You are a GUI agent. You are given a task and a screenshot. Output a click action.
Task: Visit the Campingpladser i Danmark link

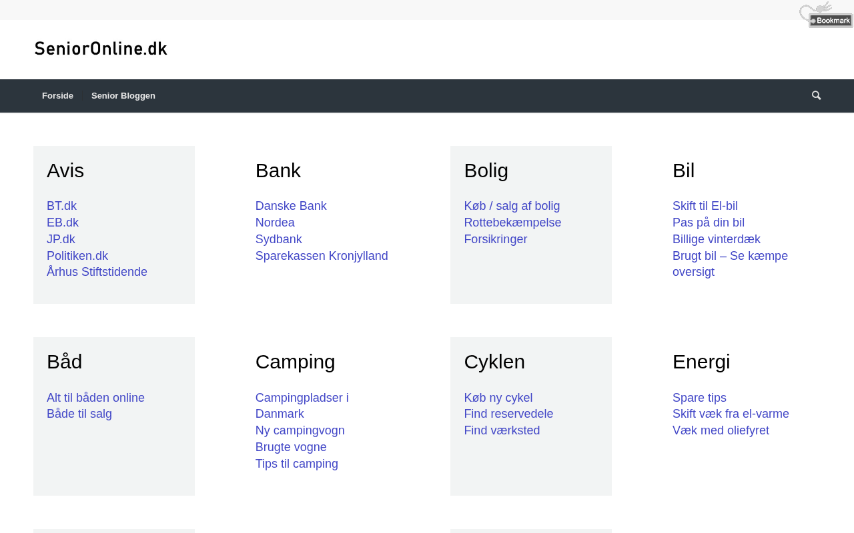302,398
